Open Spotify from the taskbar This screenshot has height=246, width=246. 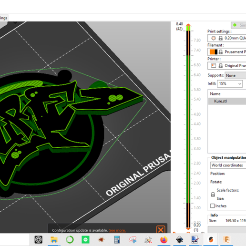click(85, 239)
